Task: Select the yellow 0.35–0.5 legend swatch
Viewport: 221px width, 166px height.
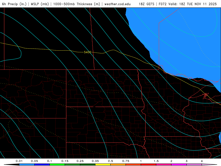Action: coord(103,165)
